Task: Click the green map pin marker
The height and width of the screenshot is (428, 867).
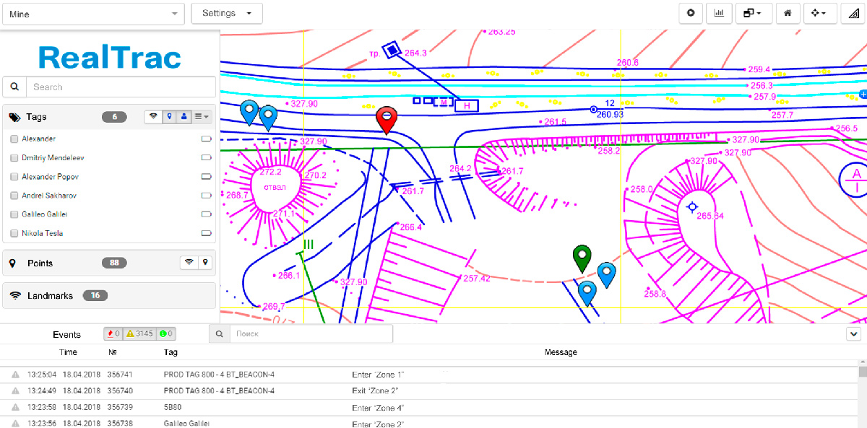Action: coord(582,257)
